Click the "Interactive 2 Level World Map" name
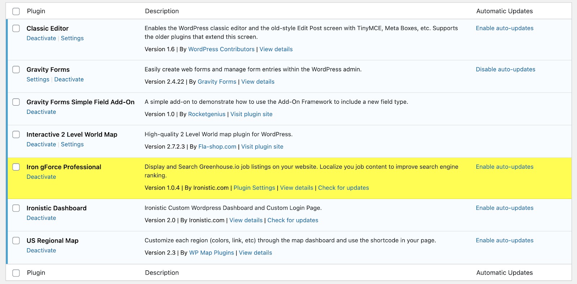 (72, 134)
